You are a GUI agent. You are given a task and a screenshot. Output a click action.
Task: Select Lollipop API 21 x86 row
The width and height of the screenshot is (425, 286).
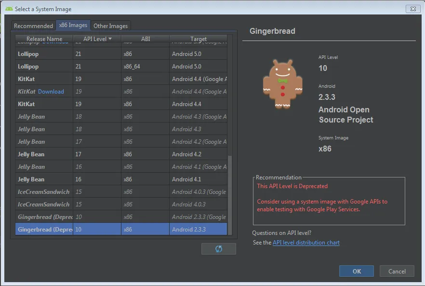(121, 54)
